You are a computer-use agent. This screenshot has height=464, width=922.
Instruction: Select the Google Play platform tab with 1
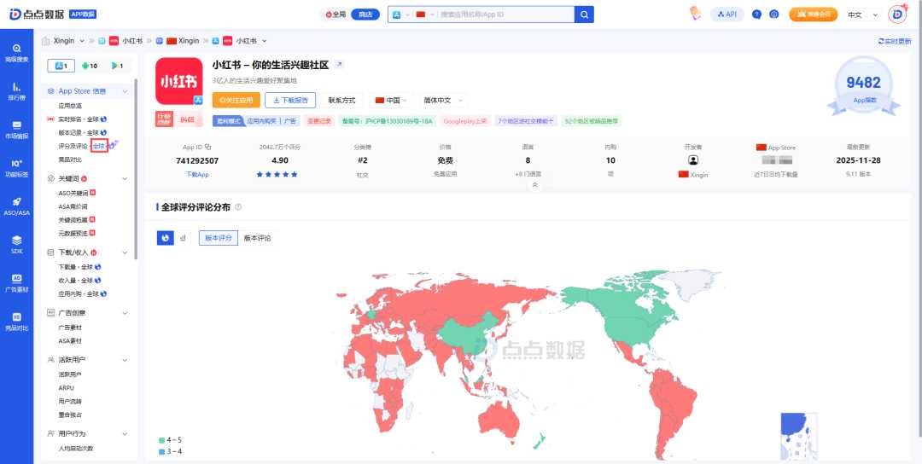(x=118, y=66)
